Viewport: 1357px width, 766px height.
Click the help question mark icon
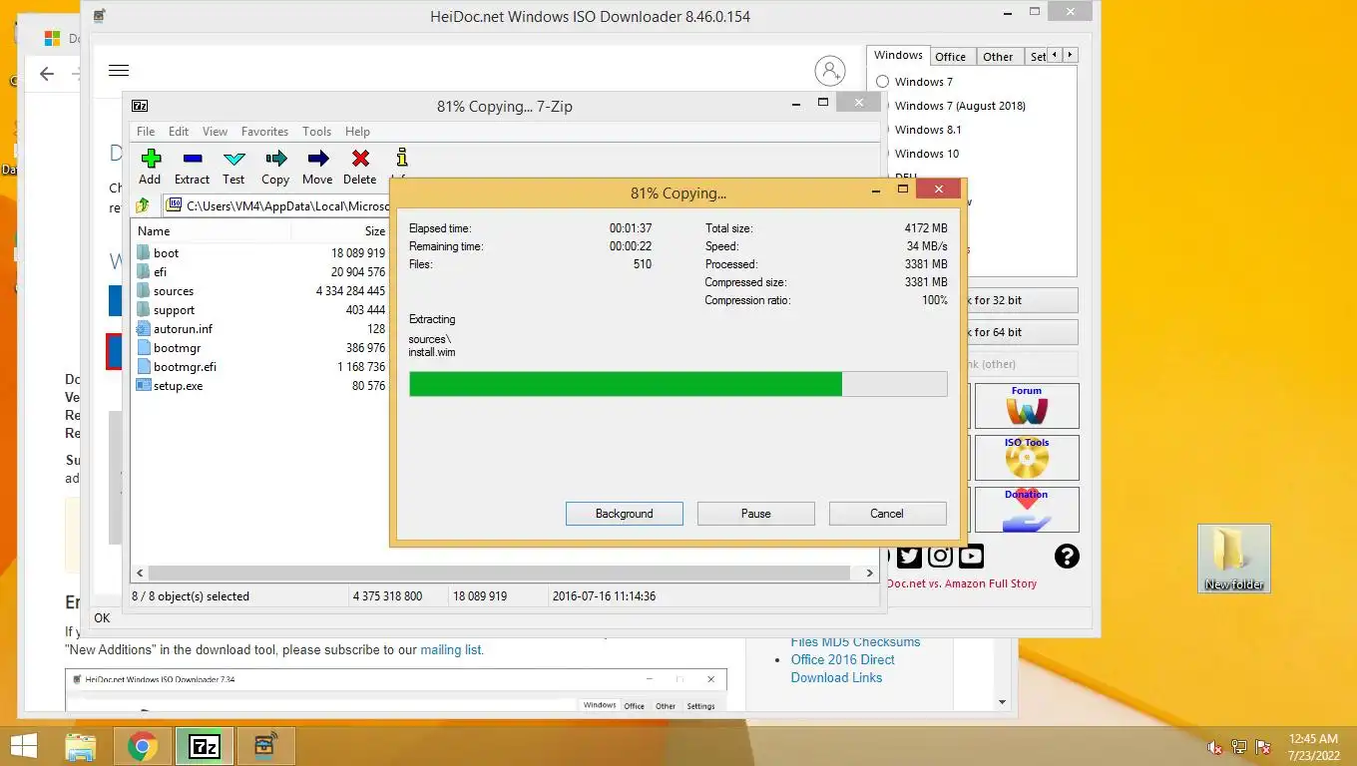(x=1067, y=557)
